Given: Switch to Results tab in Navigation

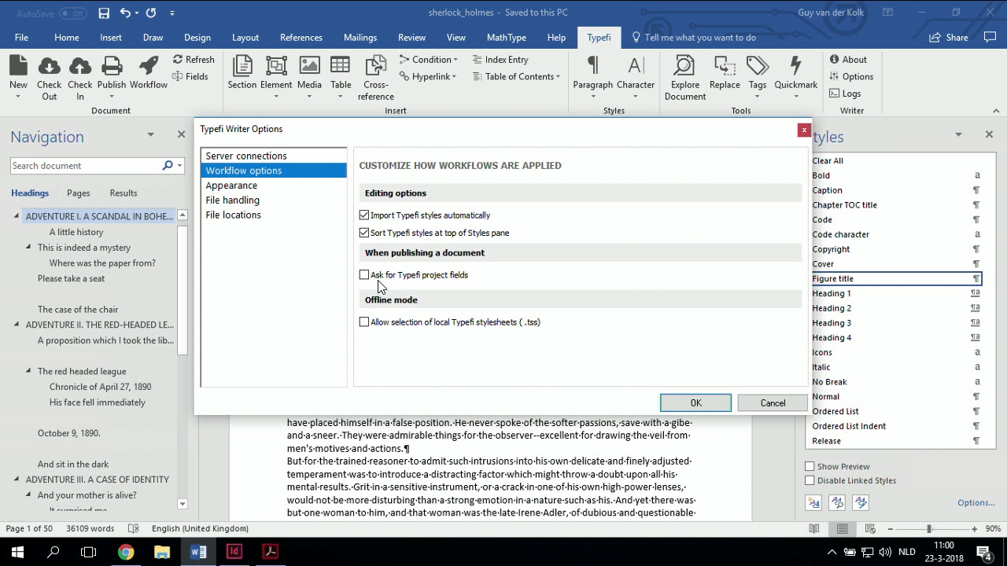Looking at the screenshot, I should tap(124, 193).
